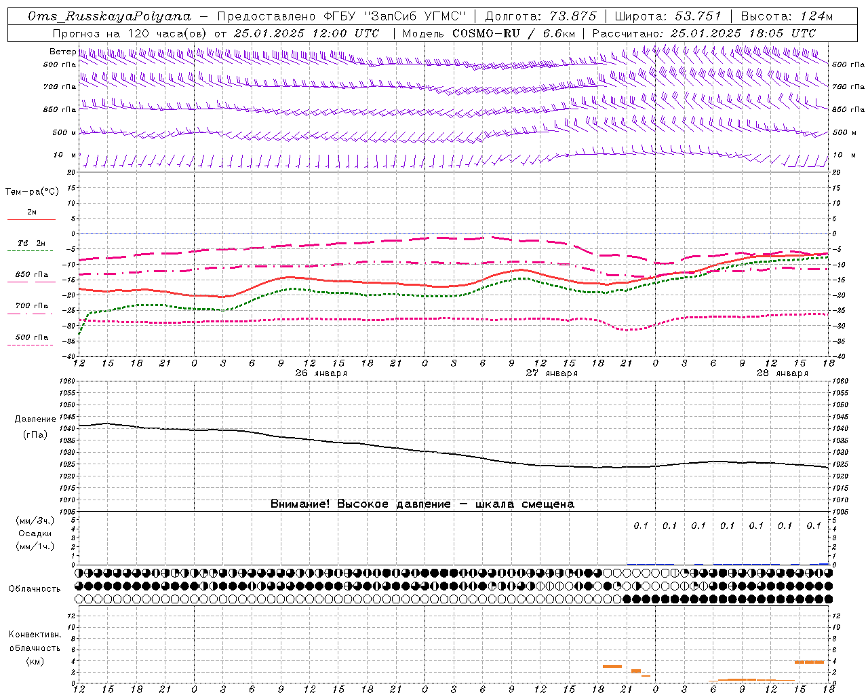Click the Тем-ра(°C) temperature panel label
The image size is (868, 695).
(32, 192)
